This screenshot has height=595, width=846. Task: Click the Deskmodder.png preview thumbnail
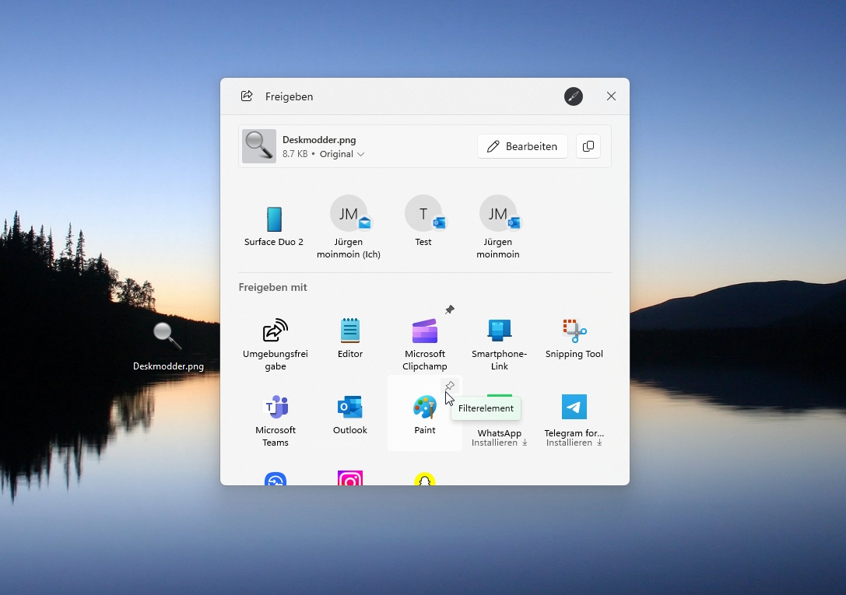[x=259, y=146]
